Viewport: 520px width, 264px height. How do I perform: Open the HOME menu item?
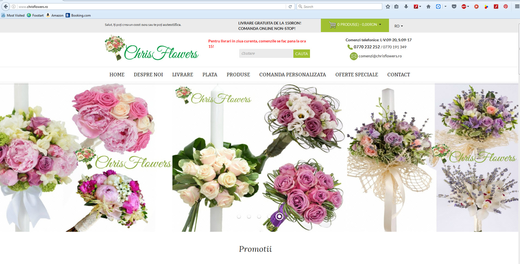(117, 75)
